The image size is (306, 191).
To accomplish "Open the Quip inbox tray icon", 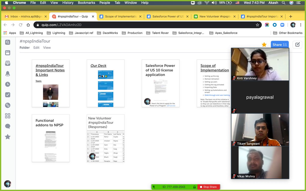I will 8,63.
